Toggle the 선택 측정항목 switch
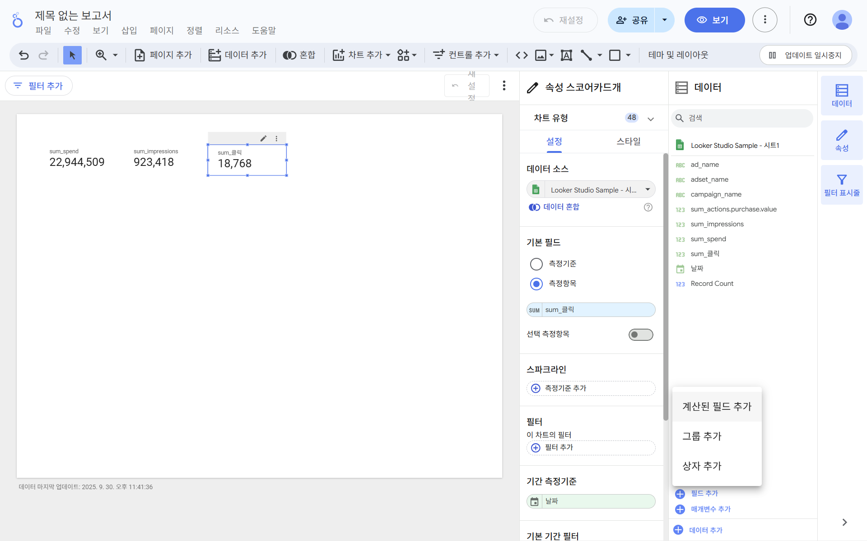This screenshot has height=541, width=867. click(x=640, y=335)
